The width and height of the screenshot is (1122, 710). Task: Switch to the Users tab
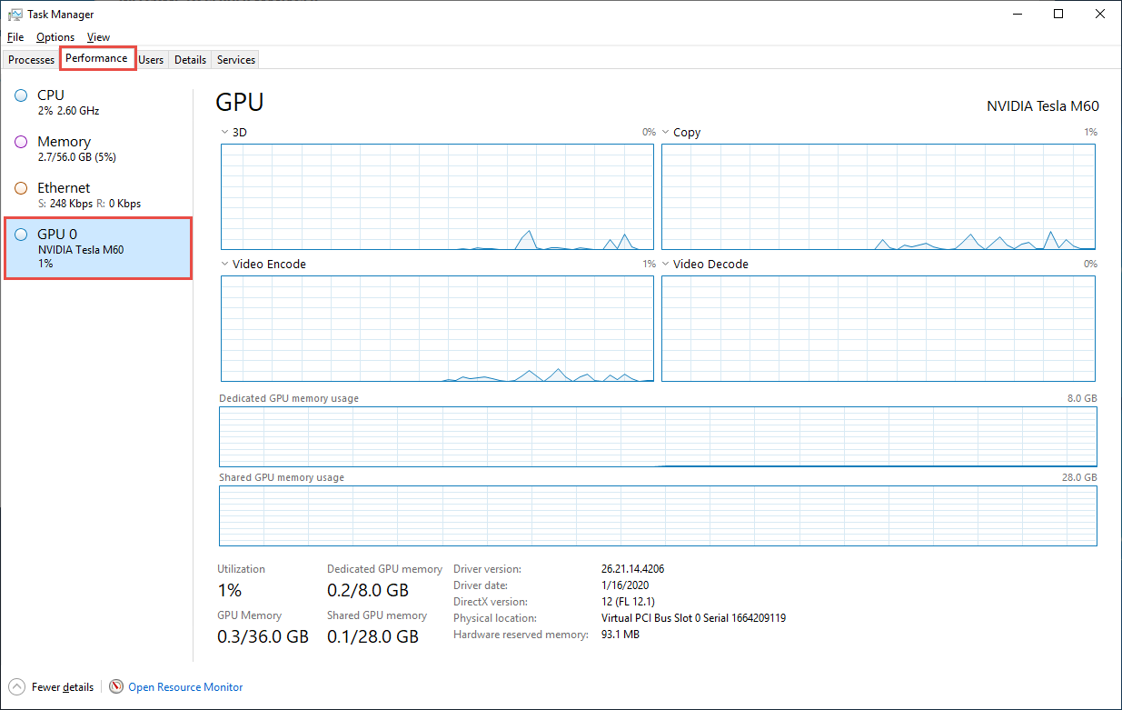(151, 59)
